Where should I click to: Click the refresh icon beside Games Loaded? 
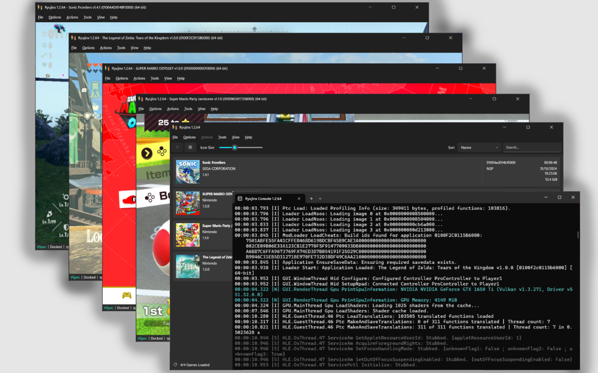pos(175,365)
